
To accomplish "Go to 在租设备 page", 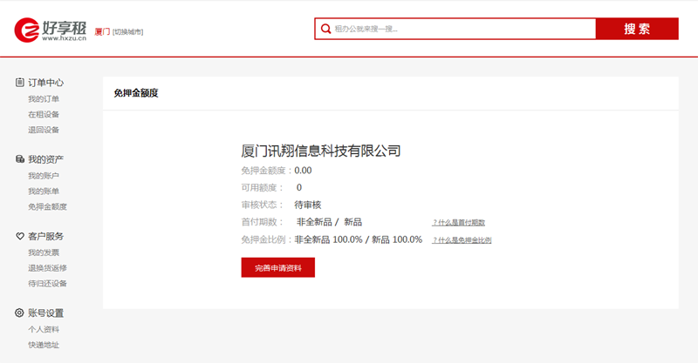I will click(x=44, y=114).
